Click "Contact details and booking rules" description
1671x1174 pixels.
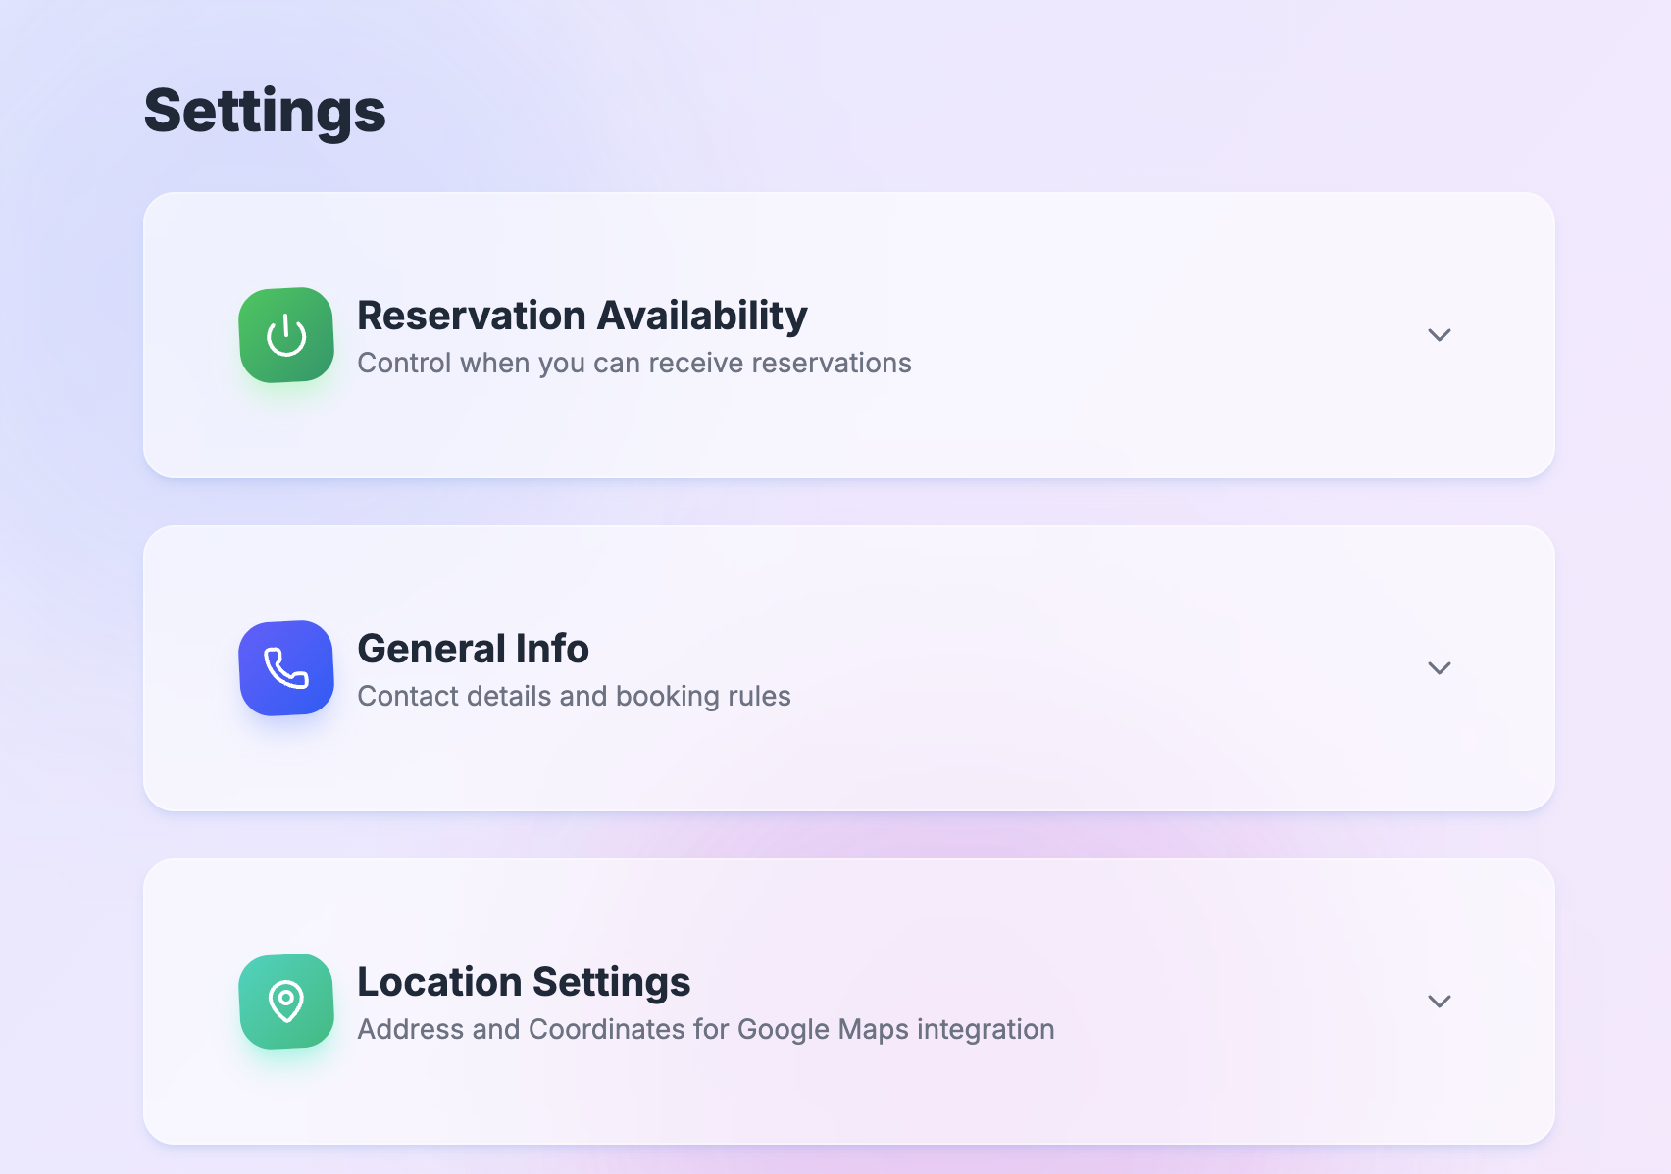pos(574,697)
